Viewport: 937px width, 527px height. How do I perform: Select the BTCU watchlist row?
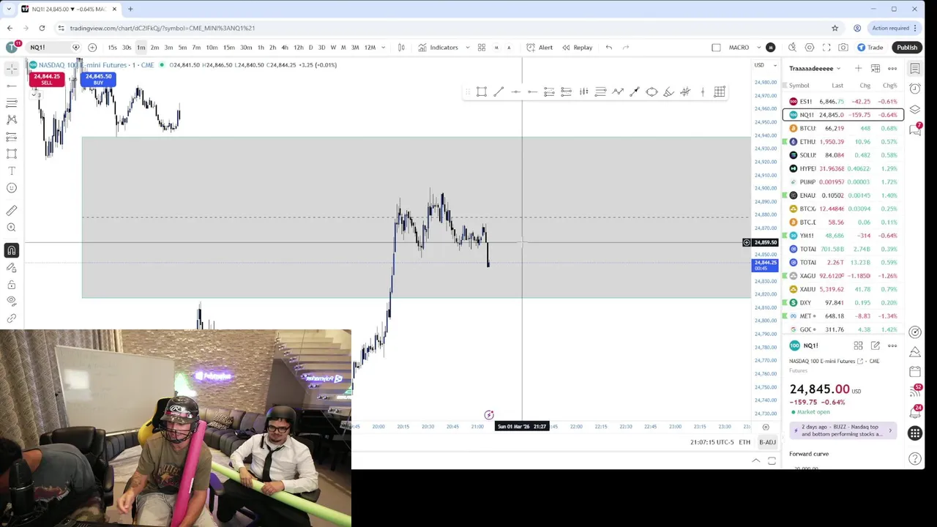click(x=843, y=128)
